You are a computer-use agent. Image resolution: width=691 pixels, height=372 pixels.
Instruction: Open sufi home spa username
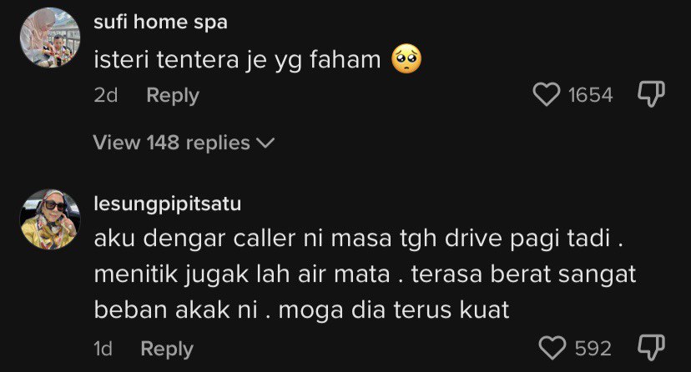point(160,22)
